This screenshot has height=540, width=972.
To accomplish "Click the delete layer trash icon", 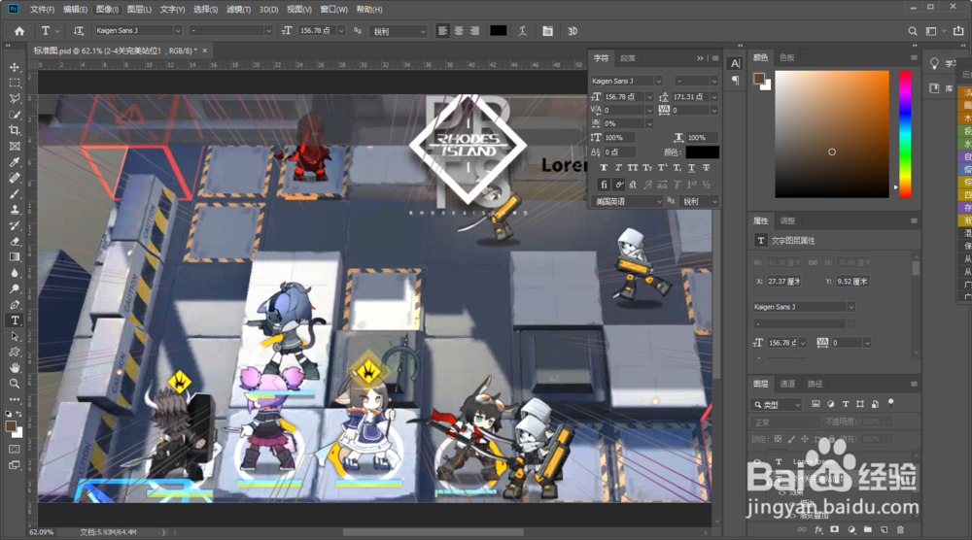I will pos(900,530).
